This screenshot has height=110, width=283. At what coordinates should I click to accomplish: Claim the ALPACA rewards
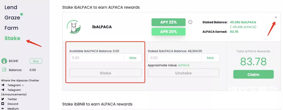(x=253, y=75)
